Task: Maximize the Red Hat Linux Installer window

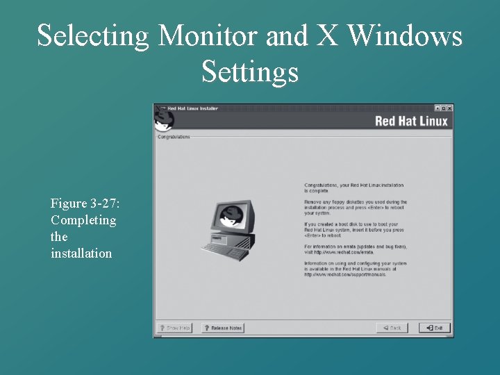Action: click(x=444, y=108)
